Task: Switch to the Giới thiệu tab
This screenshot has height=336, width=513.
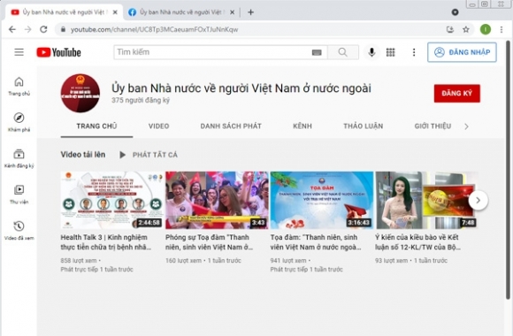Action: click(x=433, y=126)
